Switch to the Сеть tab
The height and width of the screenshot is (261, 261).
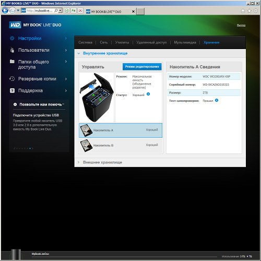pyautogui.click(x=104, y=42)
